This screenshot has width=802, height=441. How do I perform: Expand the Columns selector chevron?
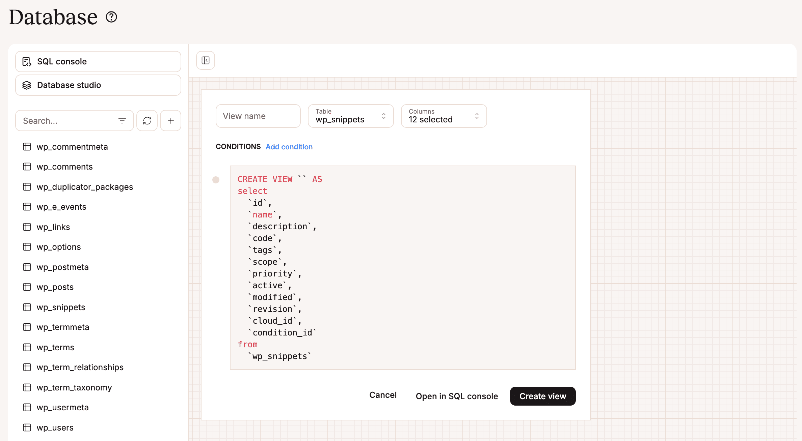click(x=477, y=116)
